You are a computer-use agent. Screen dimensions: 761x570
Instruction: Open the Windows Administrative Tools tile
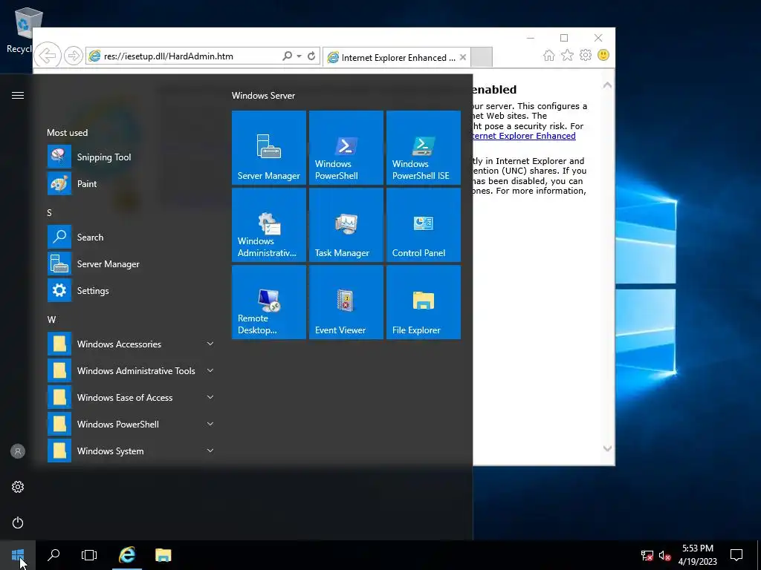pos(269,225)
